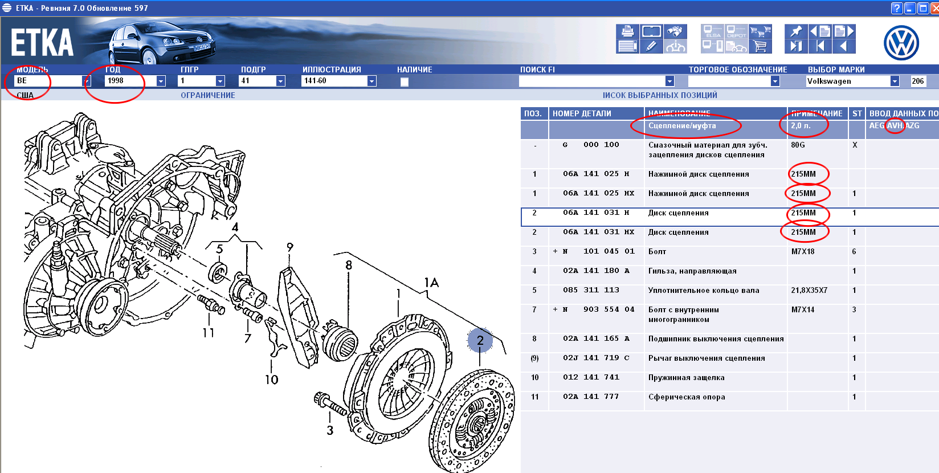Image resolution: width=939 pixels, height=473 pixels.
Task: Click the pushpin icon
Action: click(x=796, y=31)
